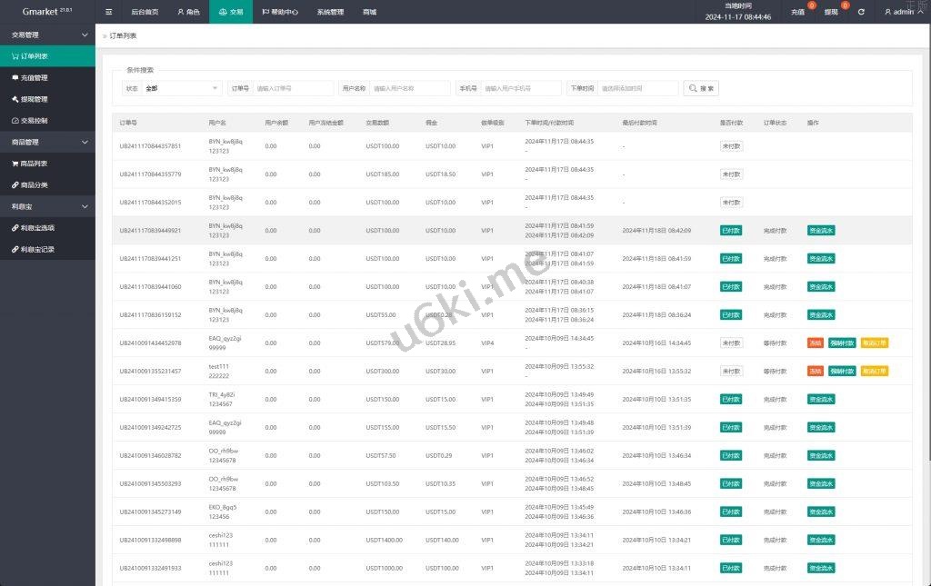Viewport: 931px width, 586px height.
Task: Click 取消订单 for the test111 order
Action: coord(875,372)
